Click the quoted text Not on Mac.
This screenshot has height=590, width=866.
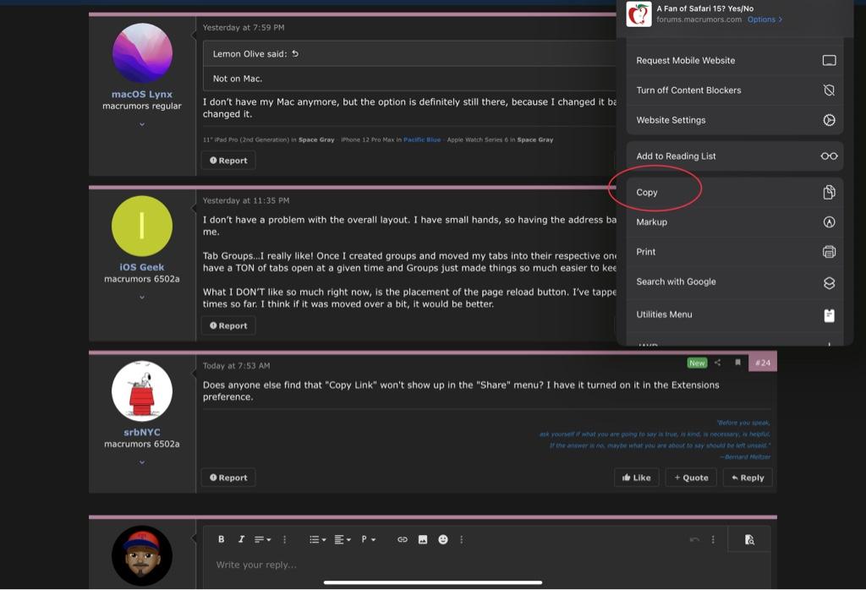point(238,79)
